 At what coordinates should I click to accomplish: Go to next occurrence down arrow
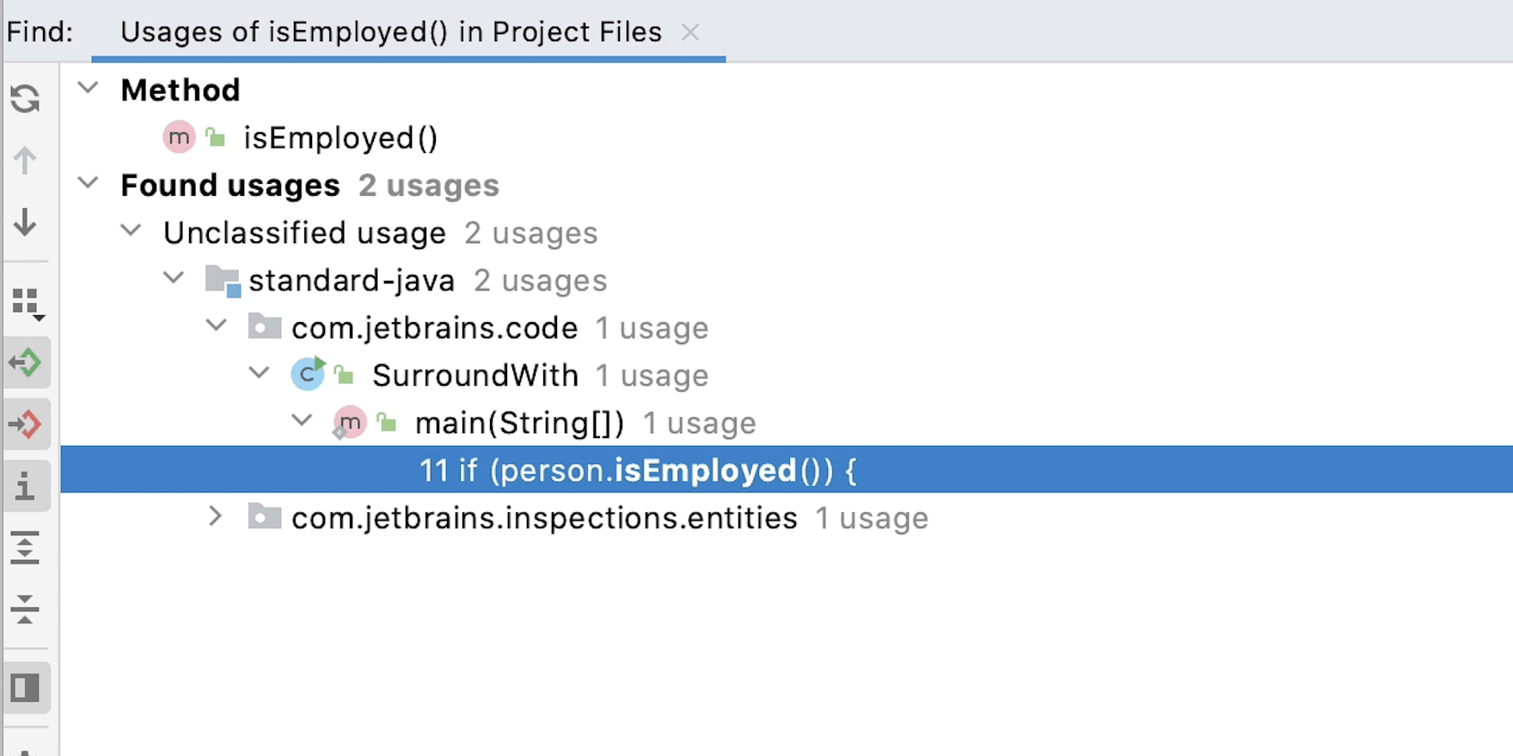[26, 223]
